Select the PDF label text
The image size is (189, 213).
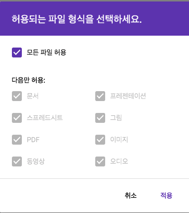point(33,140)
